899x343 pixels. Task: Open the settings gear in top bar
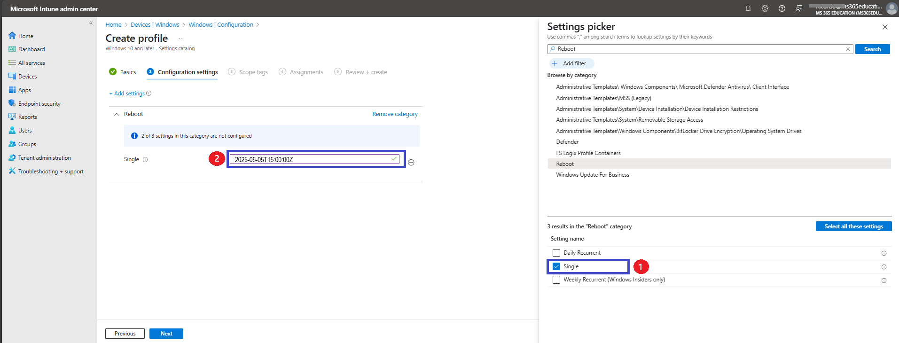click(765, 8)
